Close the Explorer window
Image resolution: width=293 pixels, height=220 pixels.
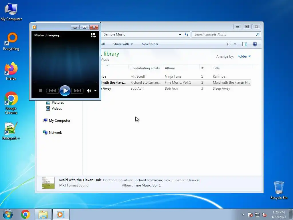coord(257,27)
